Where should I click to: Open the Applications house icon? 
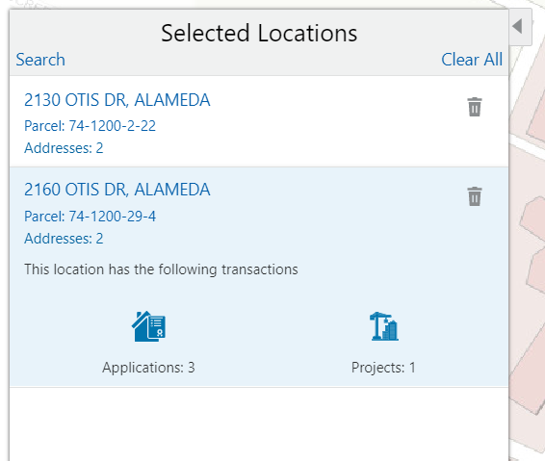coord(148,326)
